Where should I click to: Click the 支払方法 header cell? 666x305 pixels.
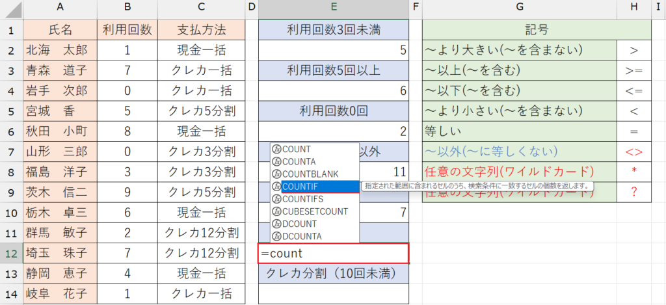pos(202,30)
